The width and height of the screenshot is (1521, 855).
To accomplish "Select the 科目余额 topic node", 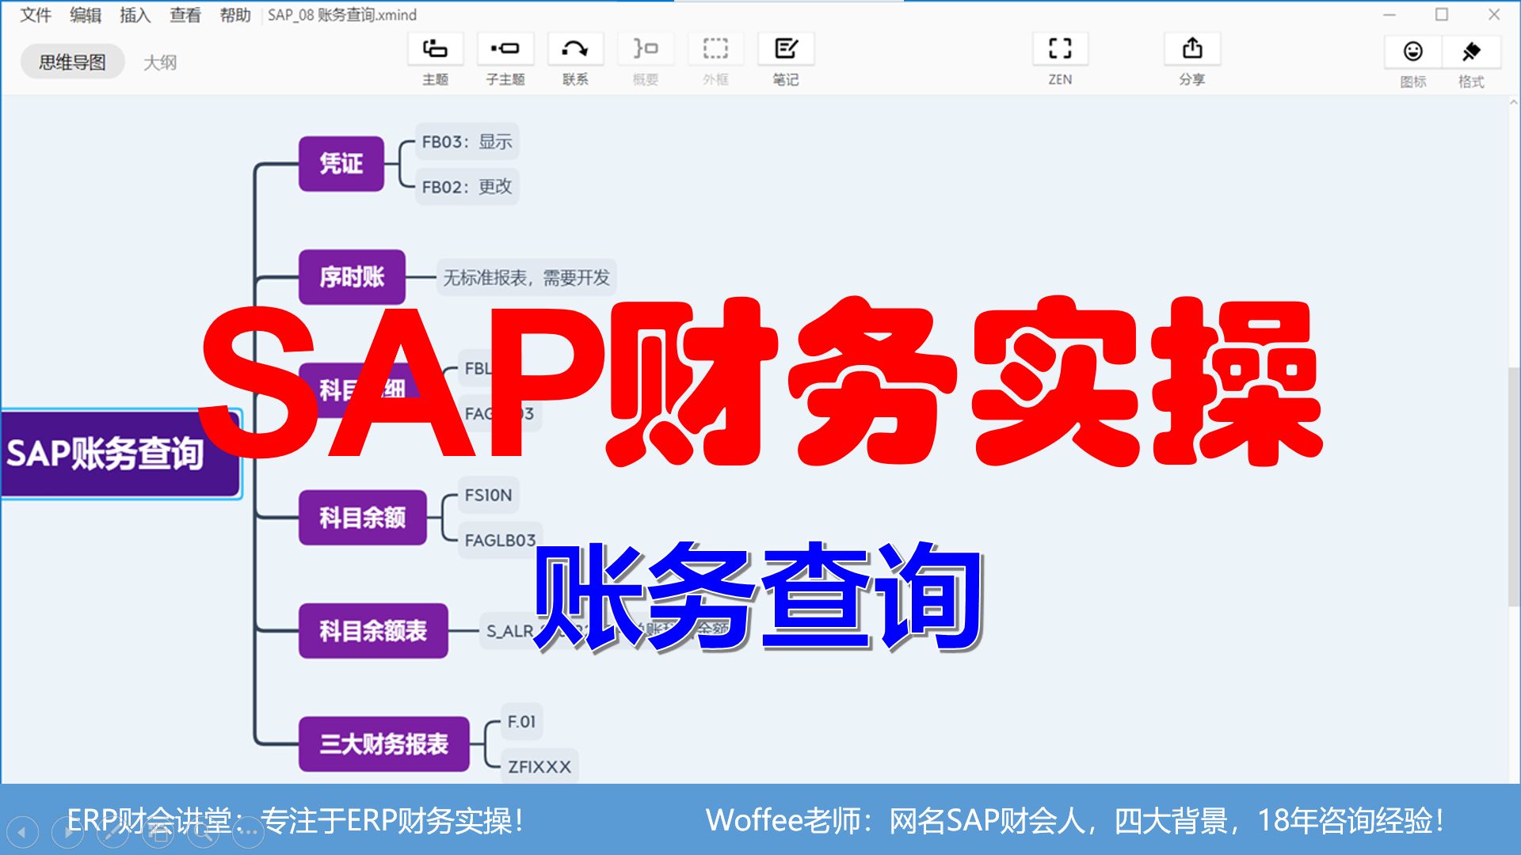I will 363,518.
